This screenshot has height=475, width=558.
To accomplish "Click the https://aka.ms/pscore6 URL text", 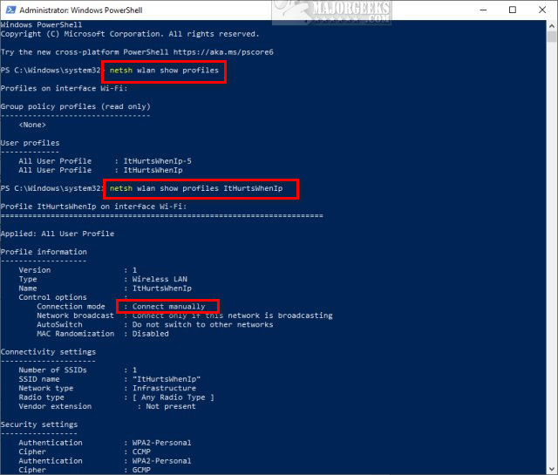I will coord(223,52).
